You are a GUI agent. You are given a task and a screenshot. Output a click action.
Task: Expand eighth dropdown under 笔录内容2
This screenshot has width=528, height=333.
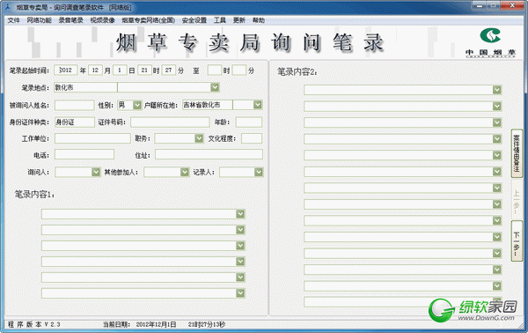[497, 204]
